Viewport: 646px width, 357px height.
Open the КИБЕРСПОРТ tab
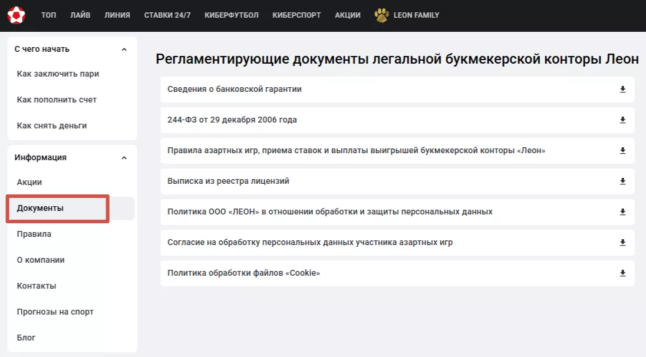296,15
